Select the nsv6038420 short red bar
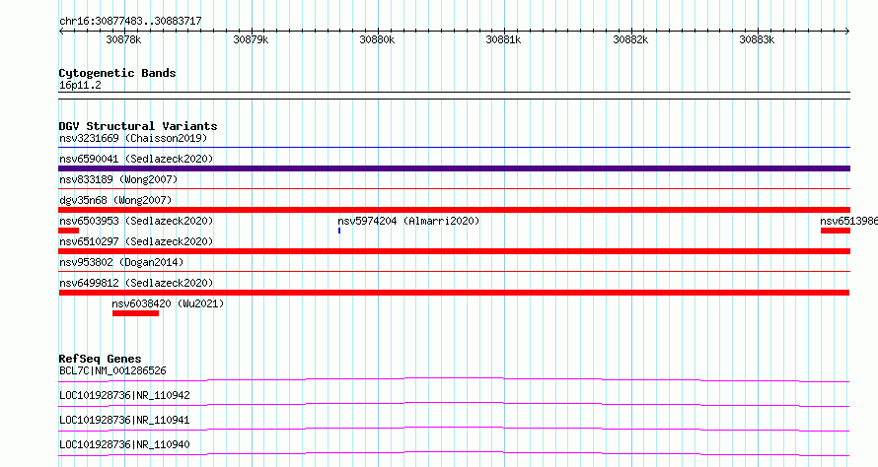The image size is (878, 467). point(135,313)
